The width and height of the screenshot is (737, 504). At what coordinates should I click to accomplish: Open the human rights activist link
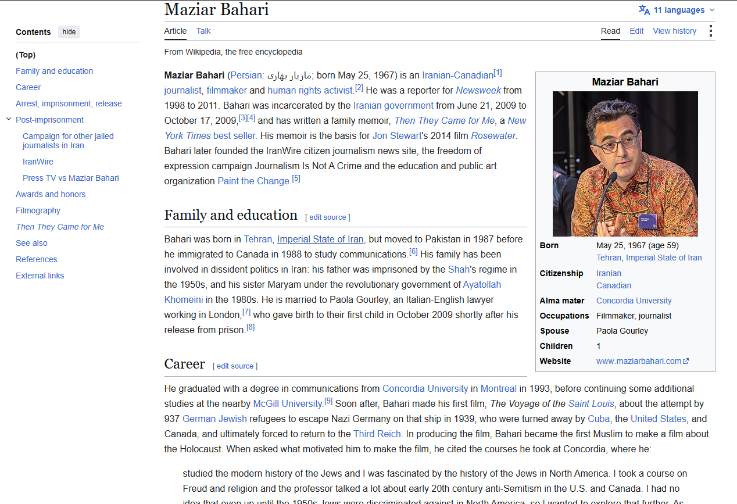pos(310,90)
